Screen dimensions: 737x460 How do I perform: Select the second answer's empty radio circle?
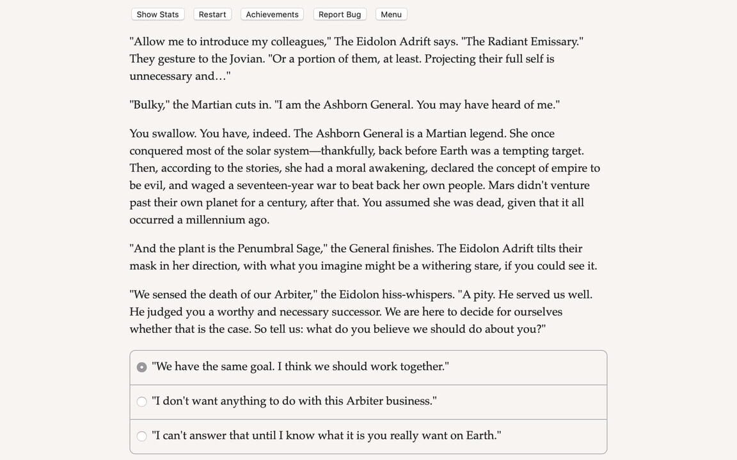tap(141, 401)
